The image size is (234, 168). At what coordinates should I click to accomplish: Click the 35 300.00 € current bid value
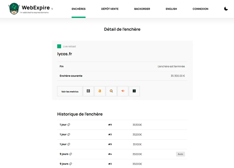pos(178,76)
